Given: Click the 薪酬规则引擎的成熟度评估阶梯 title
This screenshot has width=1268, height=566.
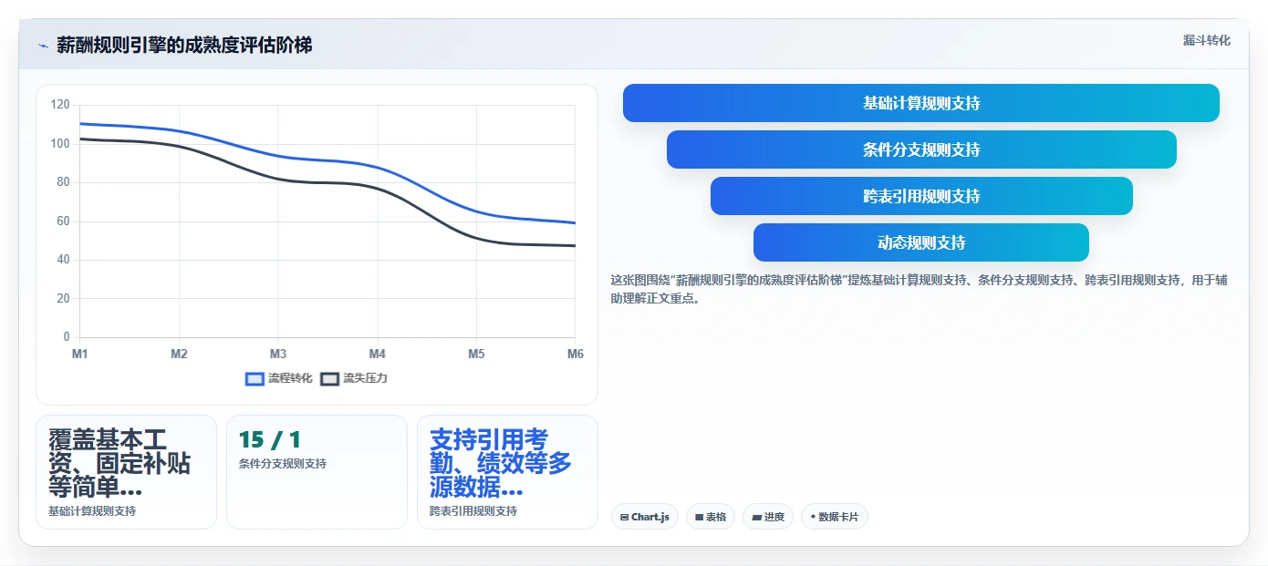Looking at the screenshot, I should pyautogui.click(x=184, y=45).
